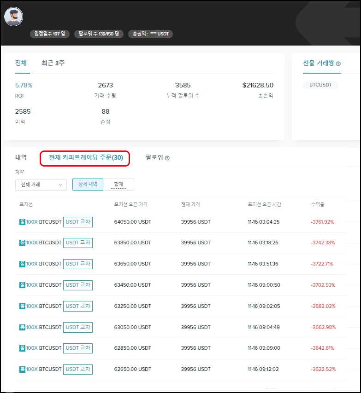The image size is (361, 393).
Task: Click long-position icon on 63650.00 USDT row
Action: point(22,264)
